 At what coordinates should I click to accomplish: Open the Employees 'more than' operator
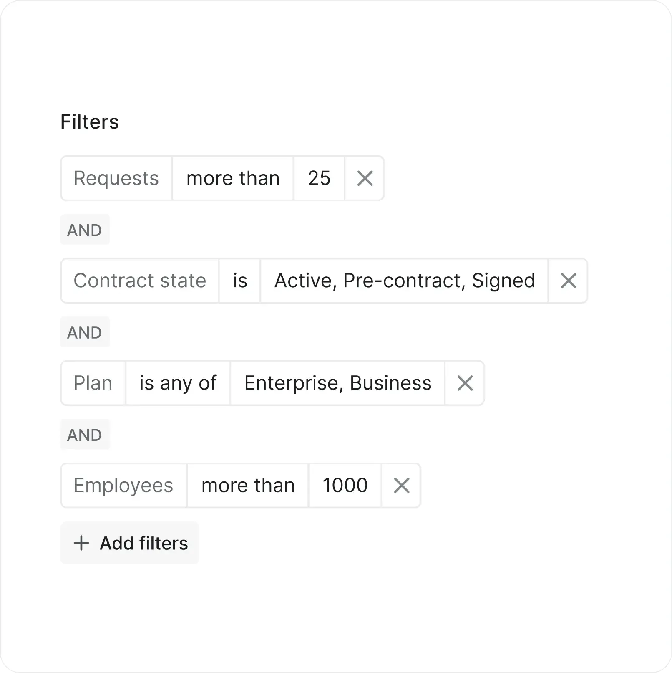[x=247, y=485]
